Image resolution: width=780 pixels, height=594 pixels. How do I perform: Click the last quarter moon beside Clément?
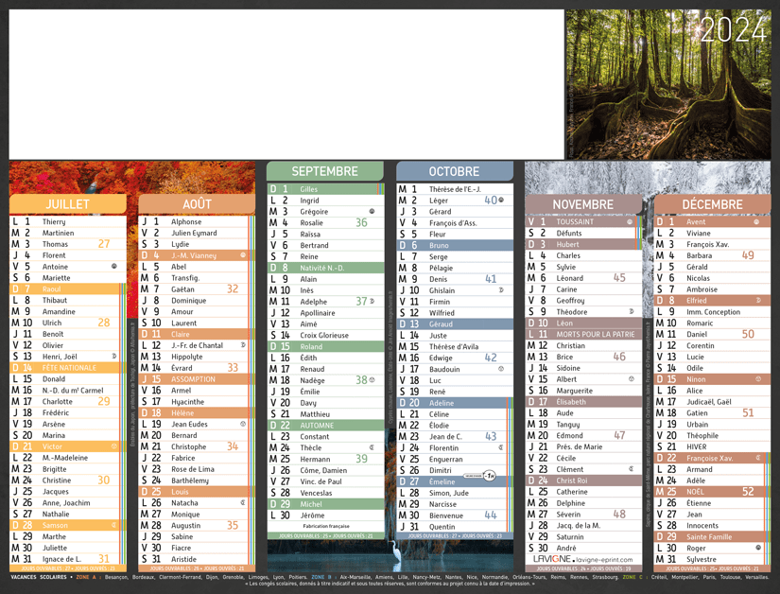click(x=631, y=469)
